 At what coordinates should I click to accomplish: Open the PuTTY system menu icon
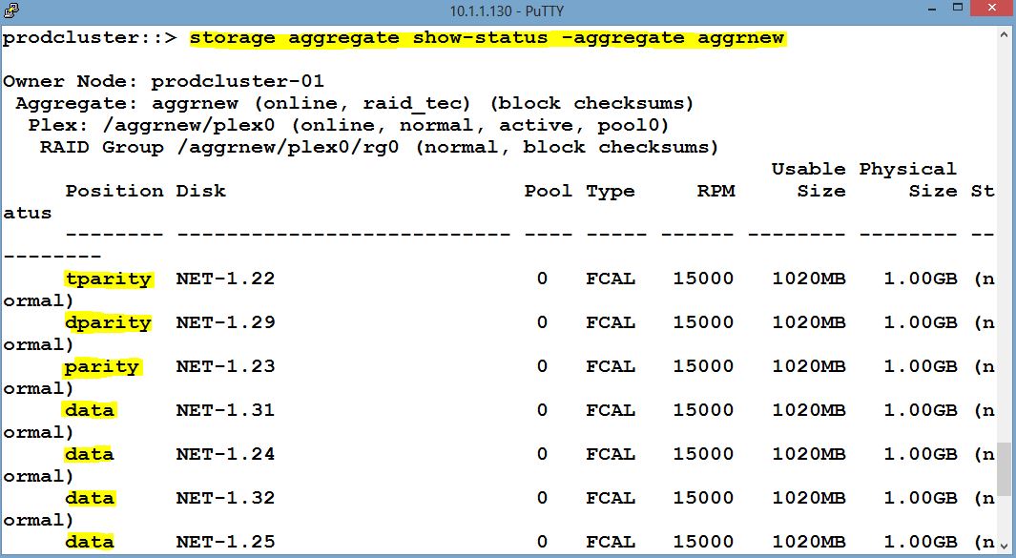(10, 11)
